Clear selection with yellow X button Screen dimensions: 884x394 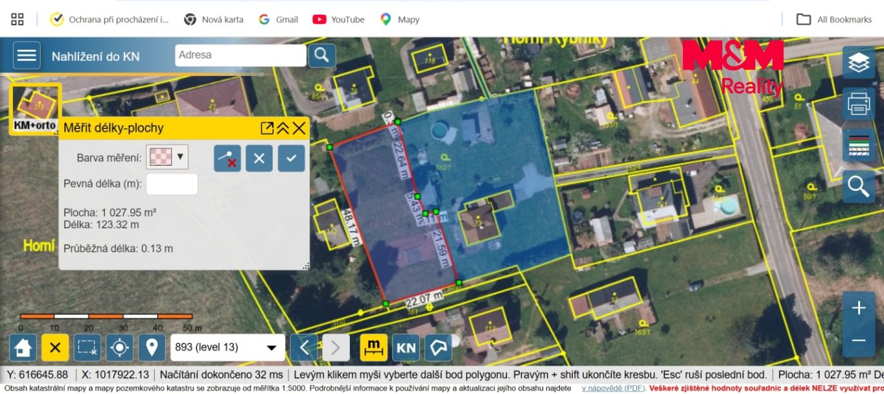click(55, 348)
